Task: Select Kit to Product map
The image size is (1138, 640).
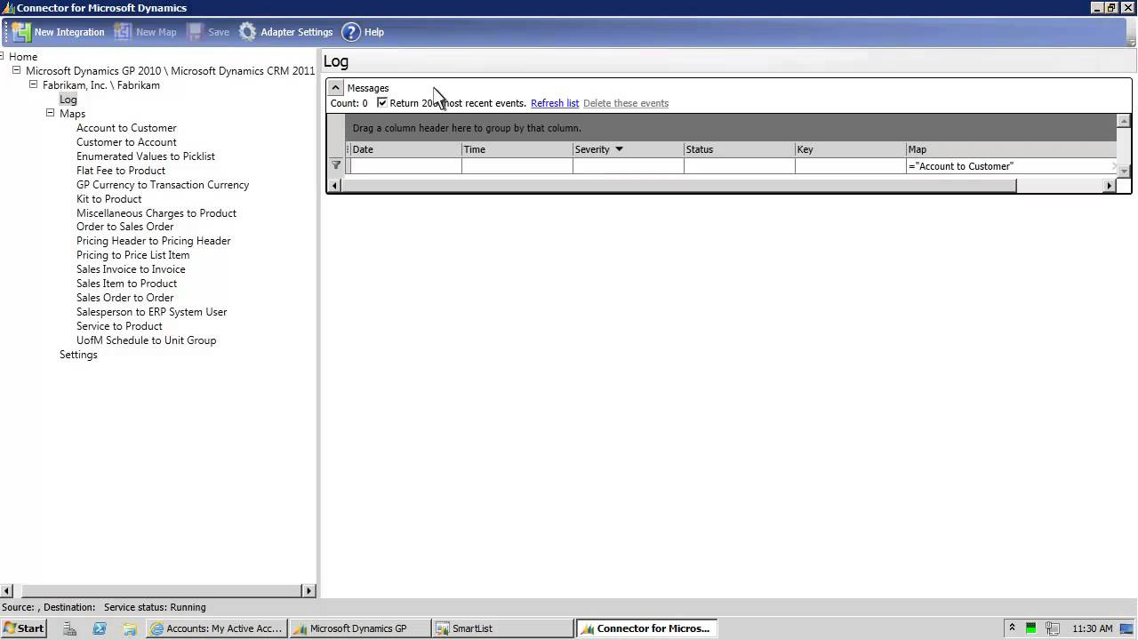Action: click(x=109, y=199)
